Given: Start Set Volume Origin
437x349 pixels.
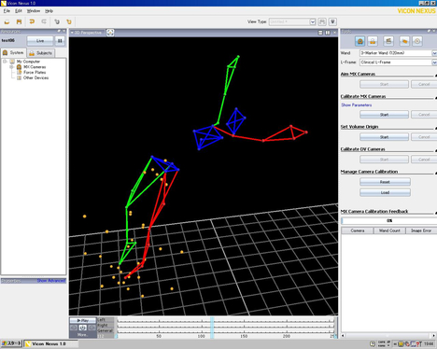Looking at the screenshot, I should pos(384,137).
